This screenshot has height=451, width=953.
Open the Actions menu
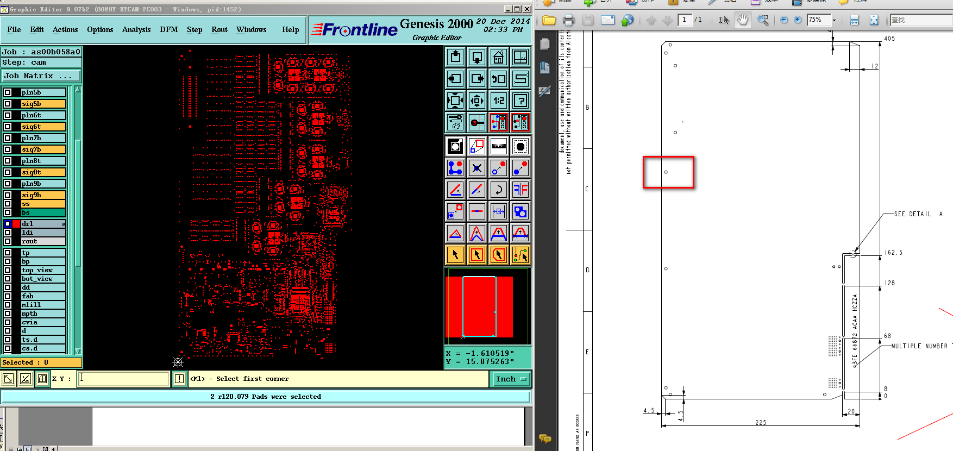[x=65, y=29]
